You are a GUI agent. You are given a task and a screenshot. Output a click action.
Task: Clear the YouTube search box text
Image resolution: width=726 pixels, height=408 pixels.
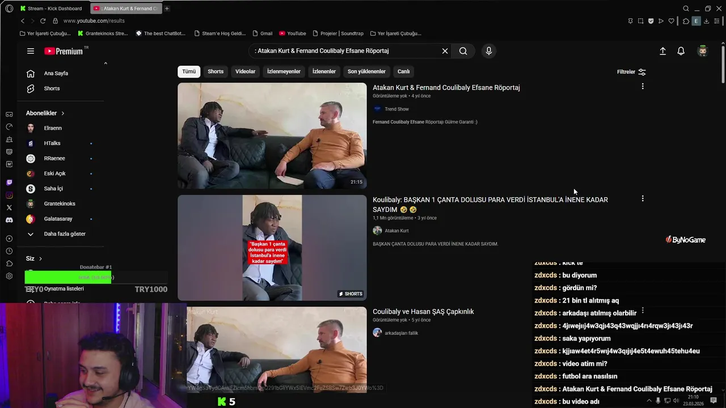[x=445, y=51]
